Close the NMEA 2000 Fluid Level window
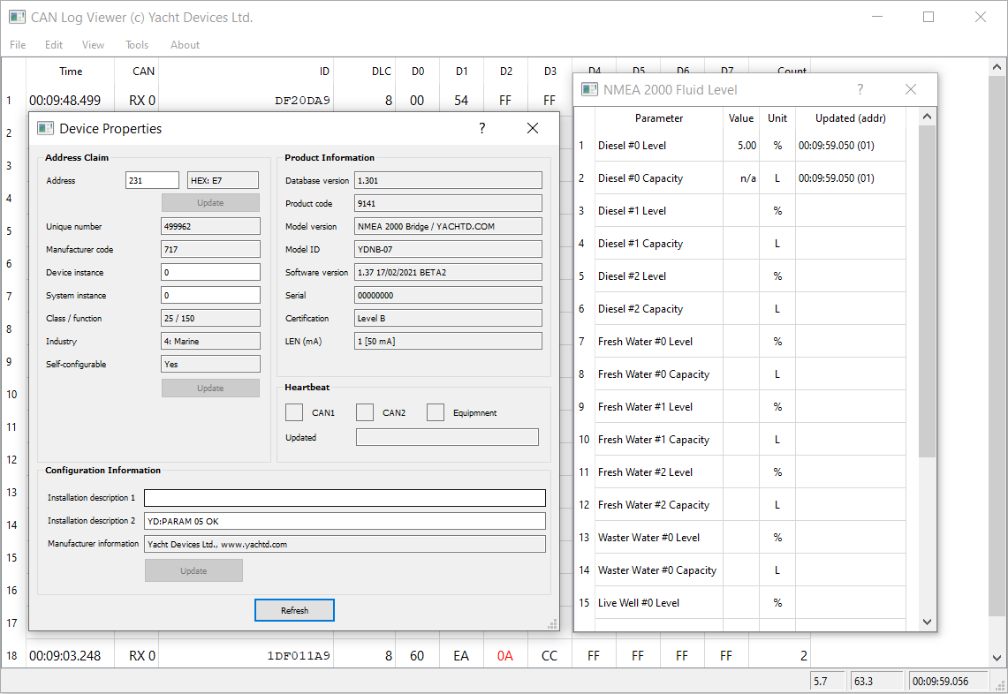 click(910, 89)
